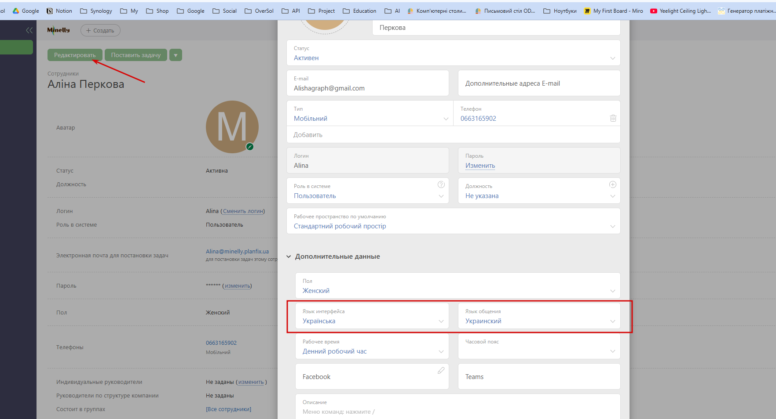Click the avatar edit pencil badge
The height and width of the screenshot is (419, 776).
250,147
